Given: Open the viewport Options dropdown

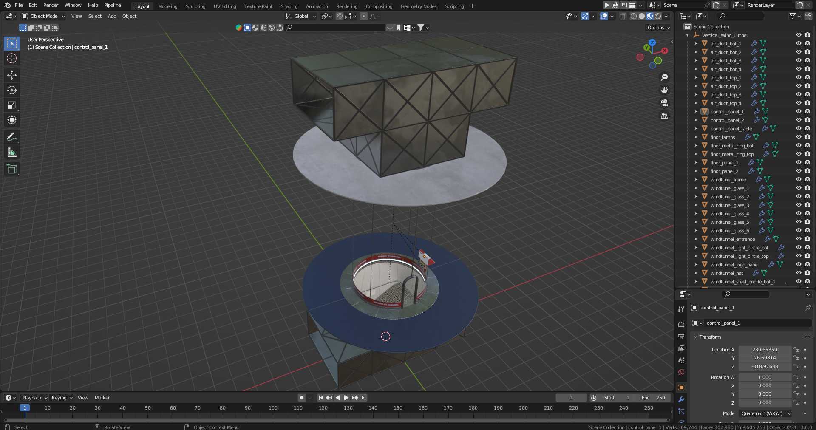Looking at the screenshot, I should click(658, 28).
